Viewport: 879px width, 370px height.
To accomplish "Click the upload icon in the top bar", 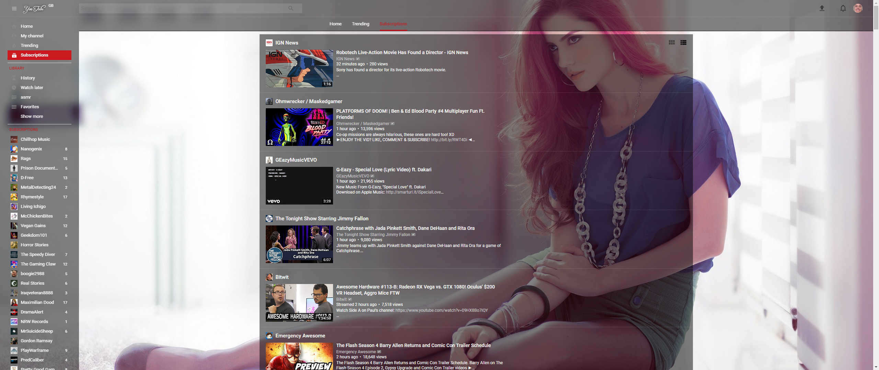I will pyautogui.click(x=822, y=8).
